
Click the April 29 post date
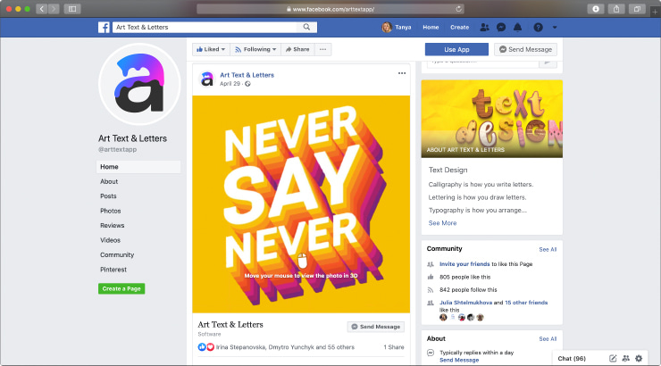[x=230, y=84]
